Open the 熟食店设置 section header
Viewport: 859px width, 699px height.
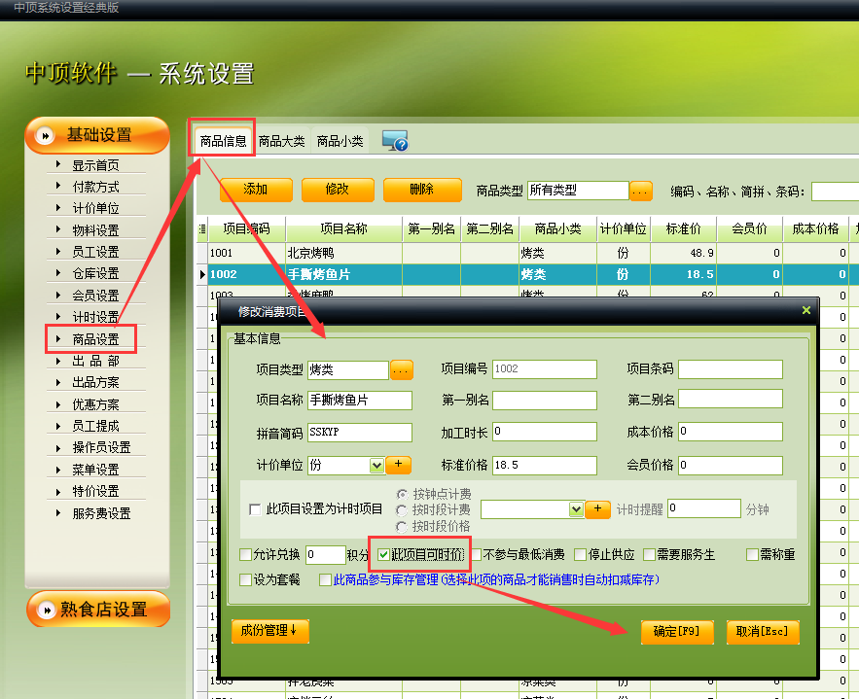click(98, 610)
